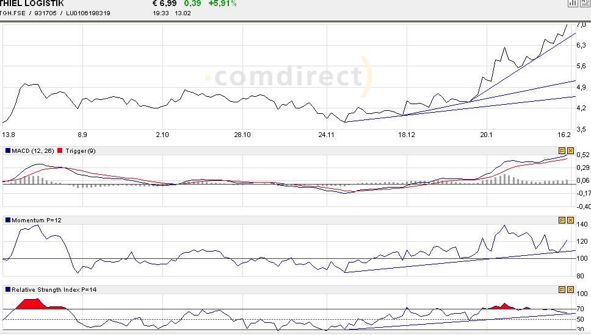Close the Relative Strength Index panel

click(x=570, y=289)
